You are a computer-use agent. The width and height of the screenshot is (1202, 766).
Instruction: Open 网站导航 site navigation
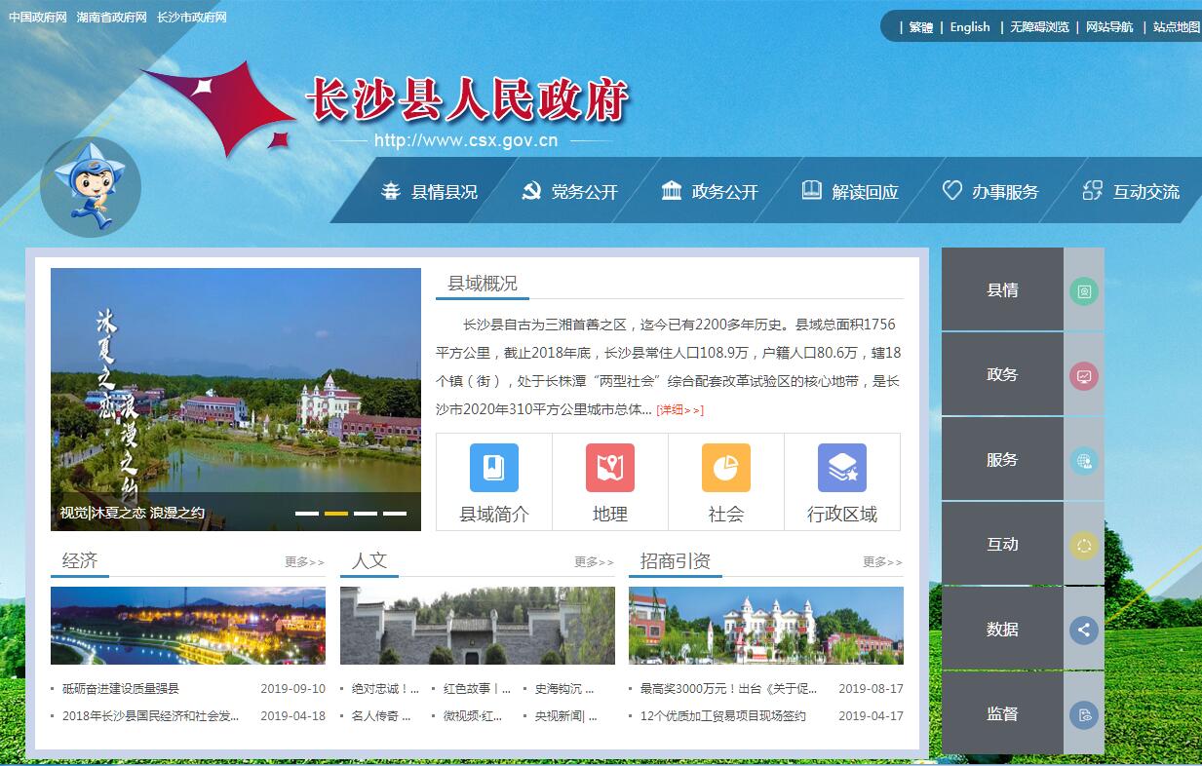(1109, 27)
